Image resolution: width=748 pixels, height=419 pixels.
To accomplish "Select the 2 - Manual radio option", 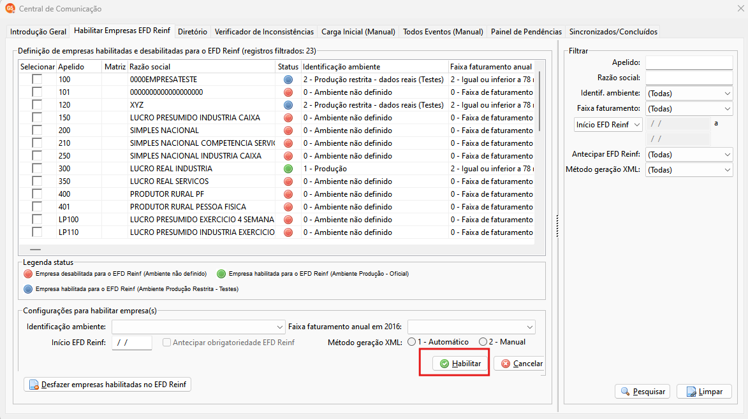I will pos(483,342).
